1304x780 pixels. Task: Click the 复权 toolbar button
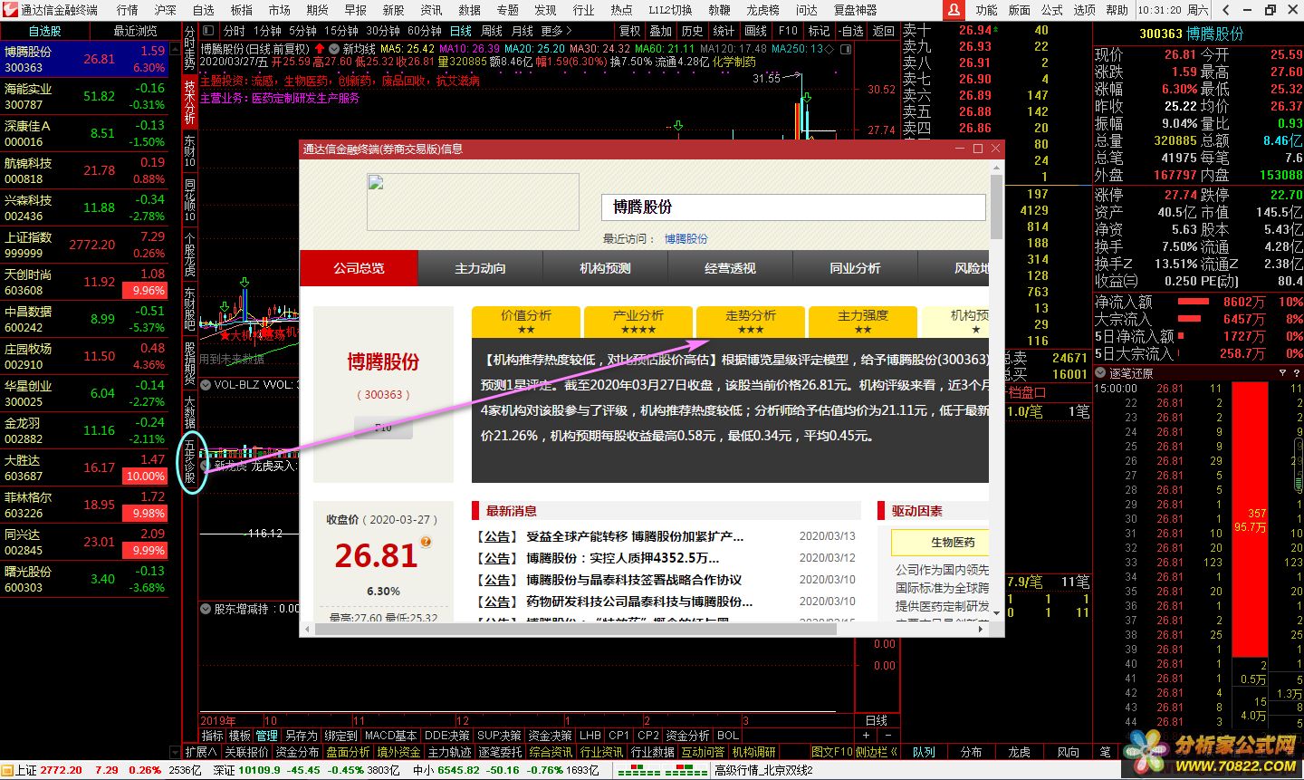[630, 31]
